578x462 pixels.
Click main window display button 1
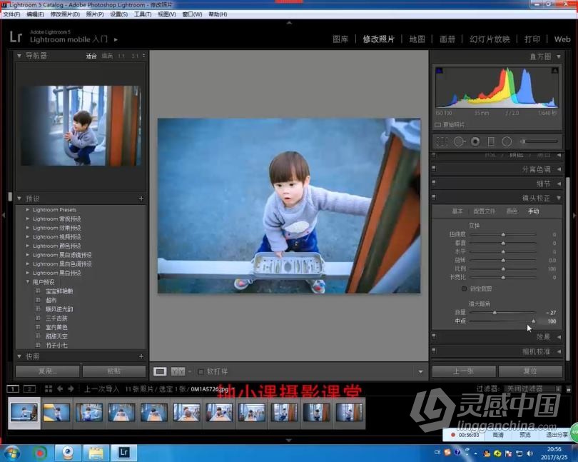pos(13,389)
